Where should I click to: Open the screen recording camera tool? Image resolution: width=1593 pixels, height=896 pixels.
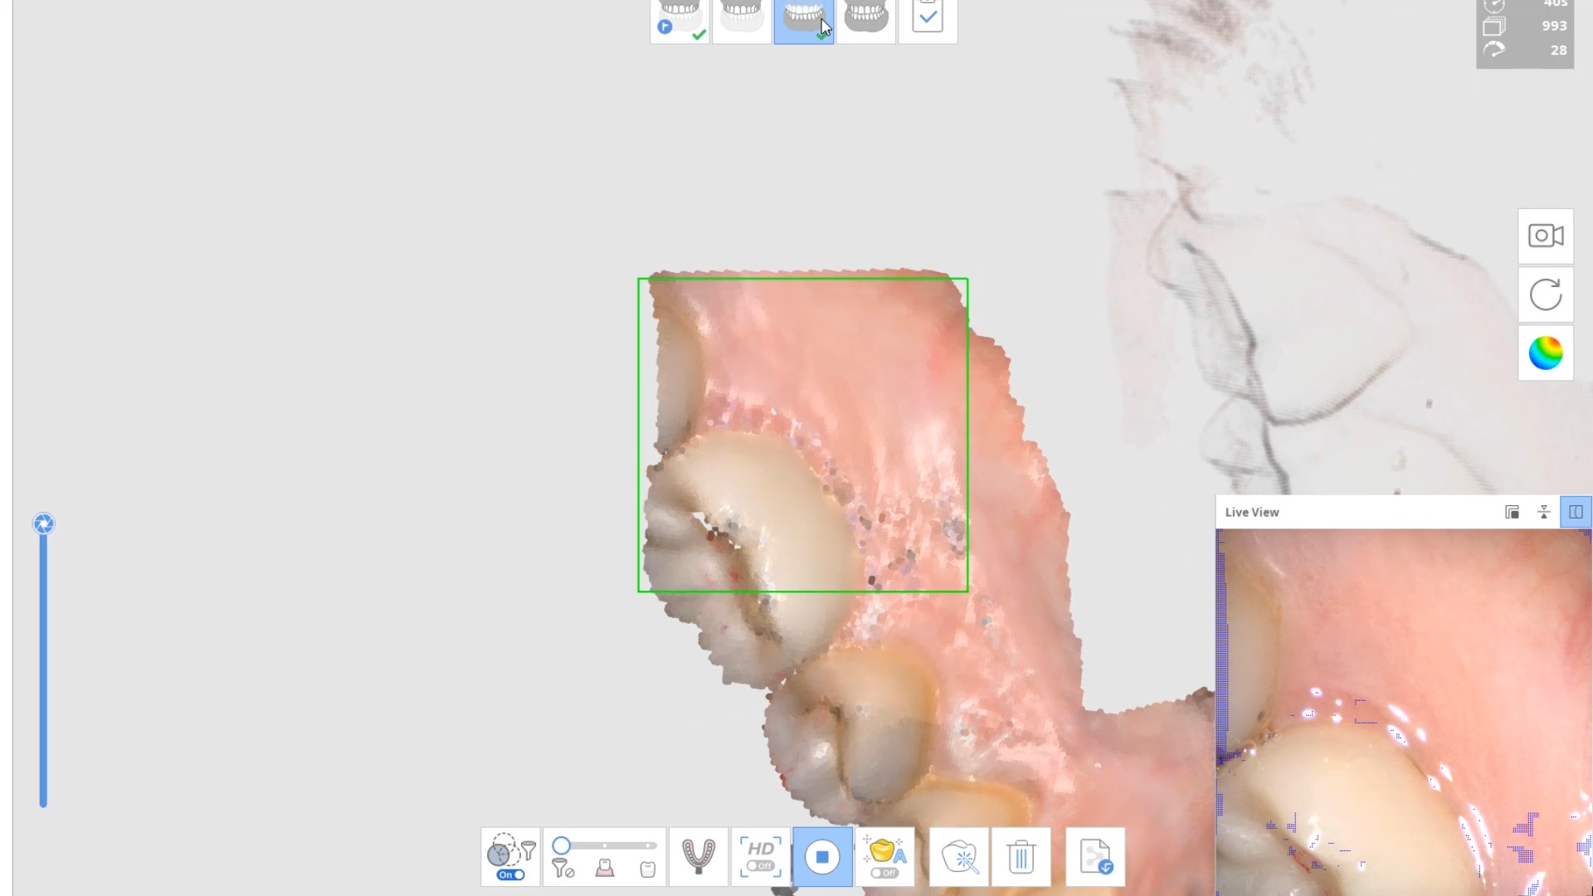[1546, 236]
